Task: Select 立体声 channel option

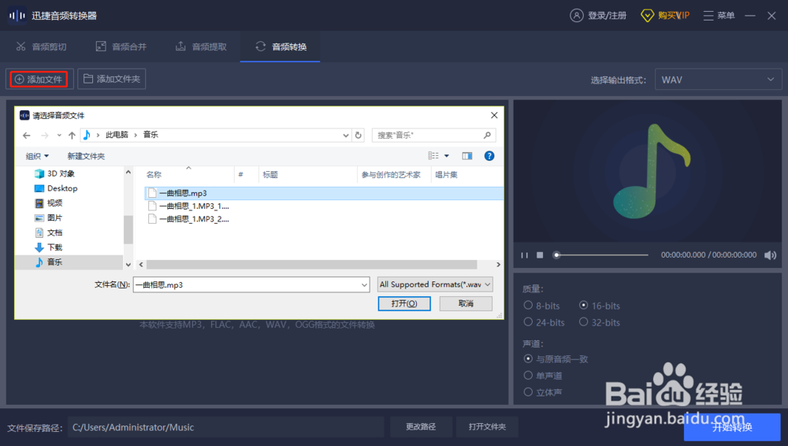Action: (543, 392)
